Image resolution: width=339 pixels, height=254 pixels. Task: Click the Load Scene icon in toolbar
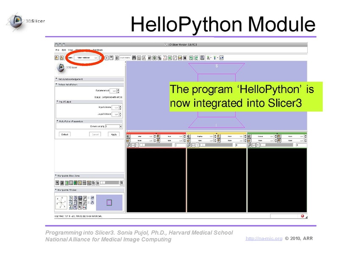tap(57, 58)
